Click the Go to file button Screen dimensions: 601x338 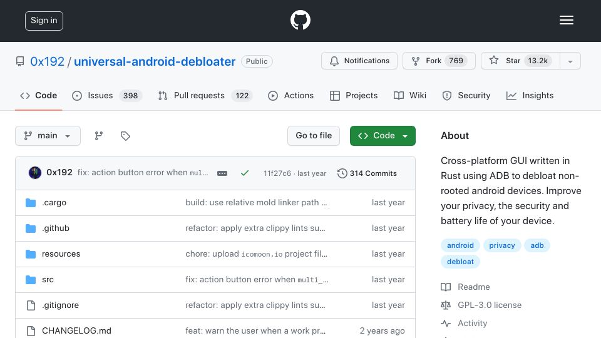(314, 136)
